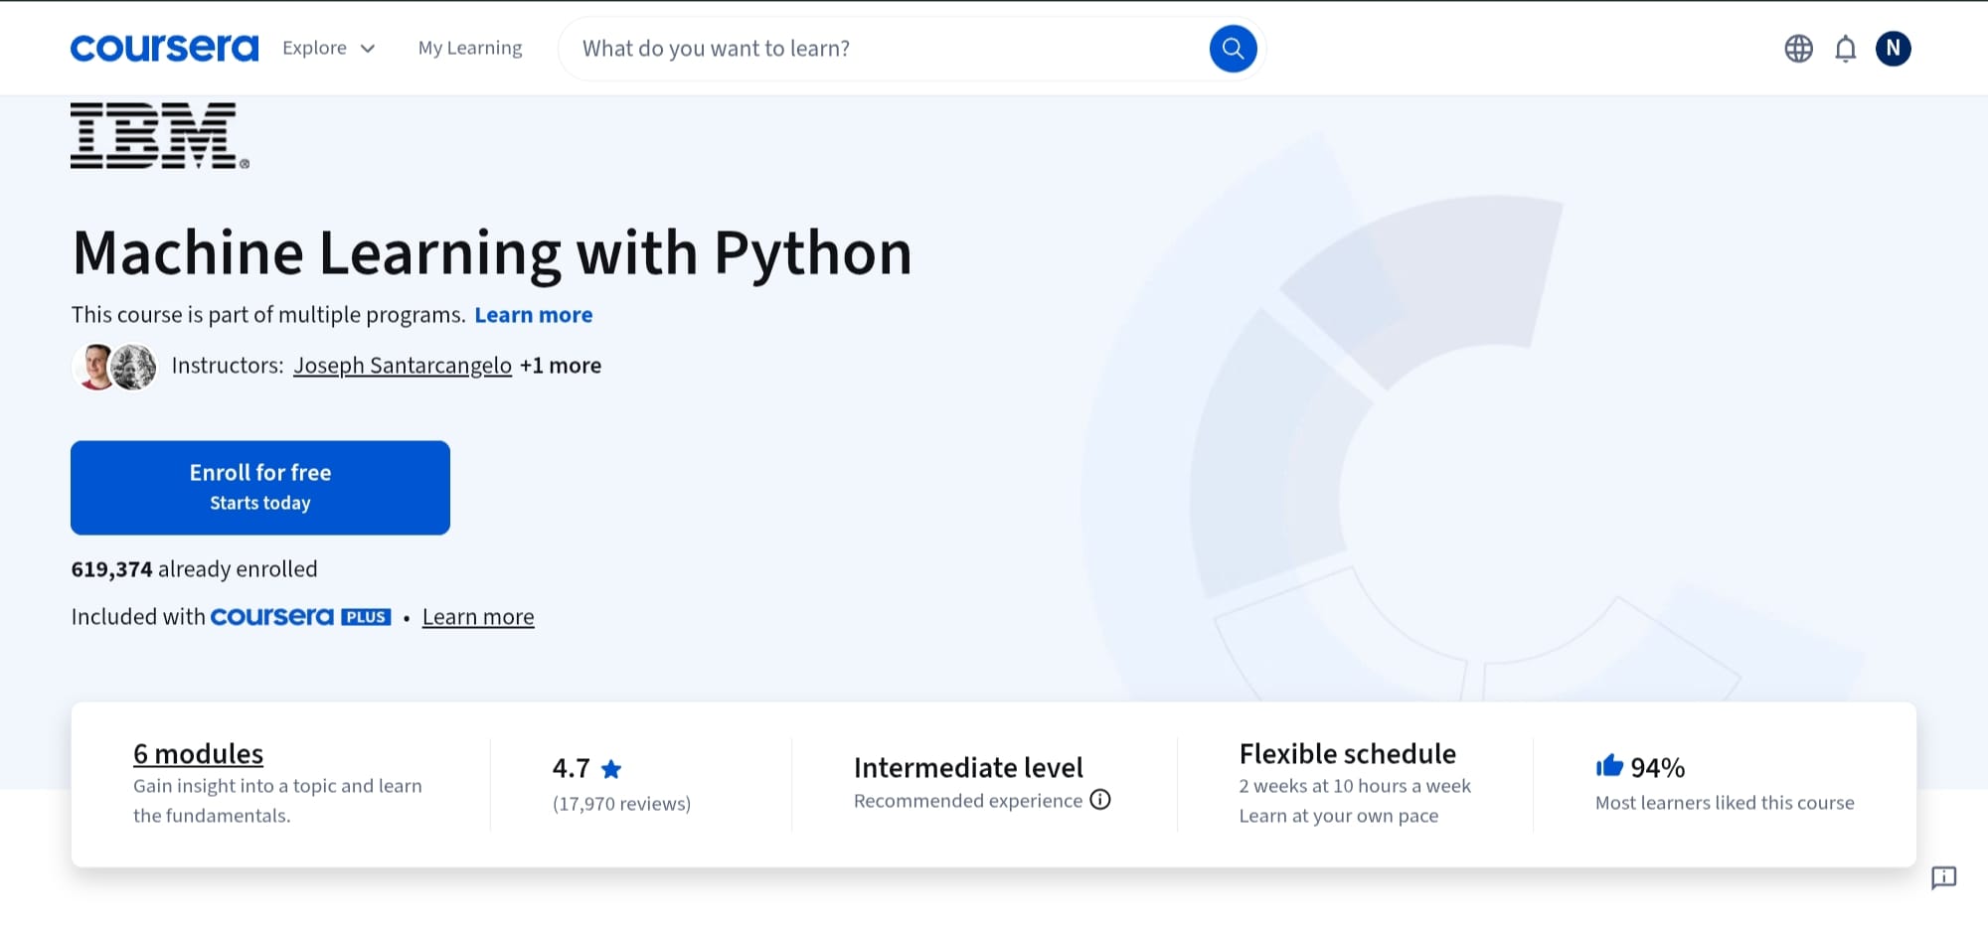This screenshot has width=1988, height=933.
Task: Open the recommended experience info icon
Action: pyautogui.click(x=1100, y=799)
